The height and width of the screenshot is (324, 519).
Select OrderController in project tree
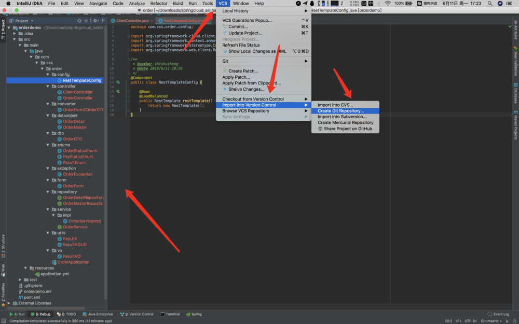[x=75, y=98]
